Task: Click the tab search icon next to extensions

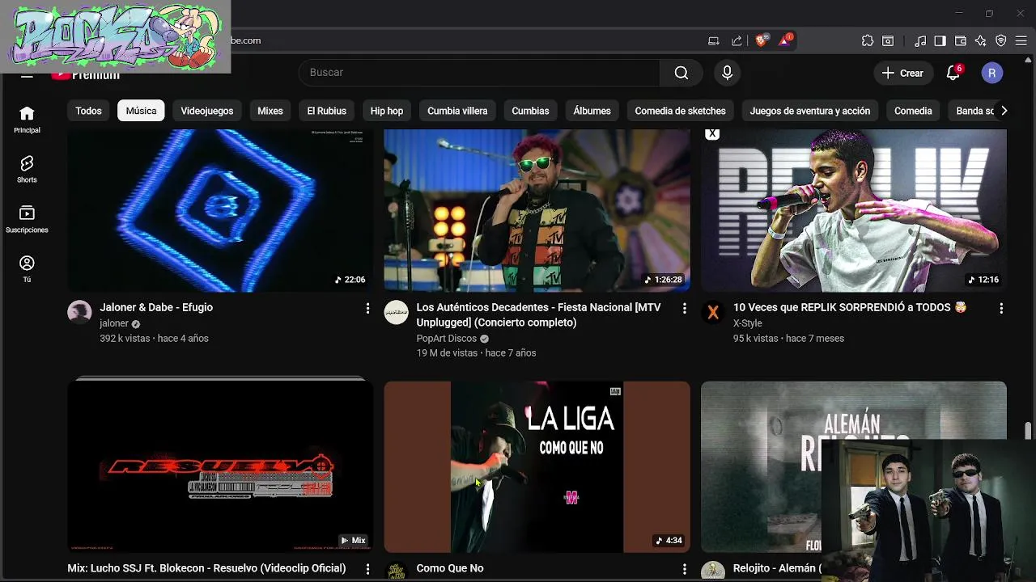Action: point(888,40)
